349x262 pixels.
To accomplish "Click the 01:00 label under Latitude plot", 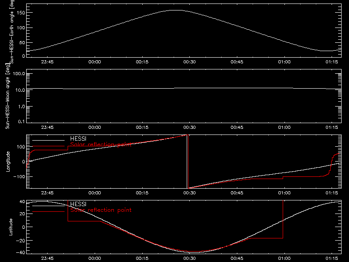I will coord(284,259).
